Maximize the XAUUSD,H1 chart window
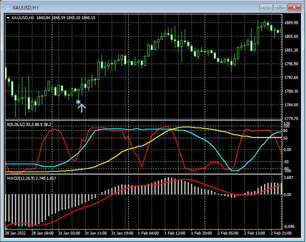306x242 pixels. click(x=280, y=7)
